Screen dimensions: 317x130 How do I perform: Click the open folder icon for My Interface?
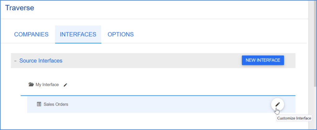31,85
